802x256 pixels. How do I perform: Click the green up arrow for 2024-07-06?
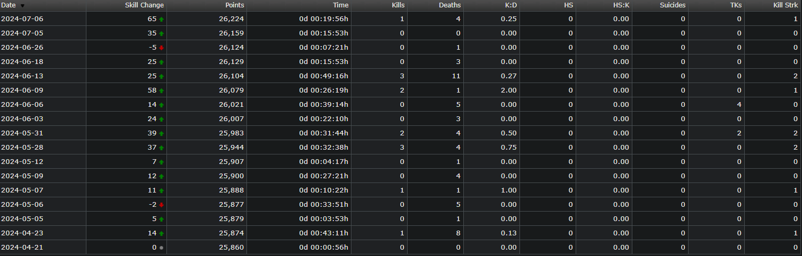pos(161,19)
